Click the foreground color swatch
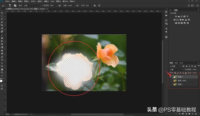 [x=1, y=81]
